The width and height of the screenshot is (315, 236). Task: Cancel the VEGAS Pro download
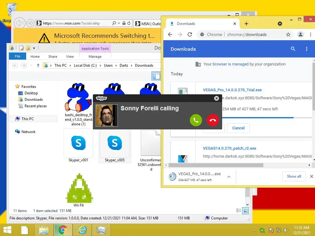(238, 128)
